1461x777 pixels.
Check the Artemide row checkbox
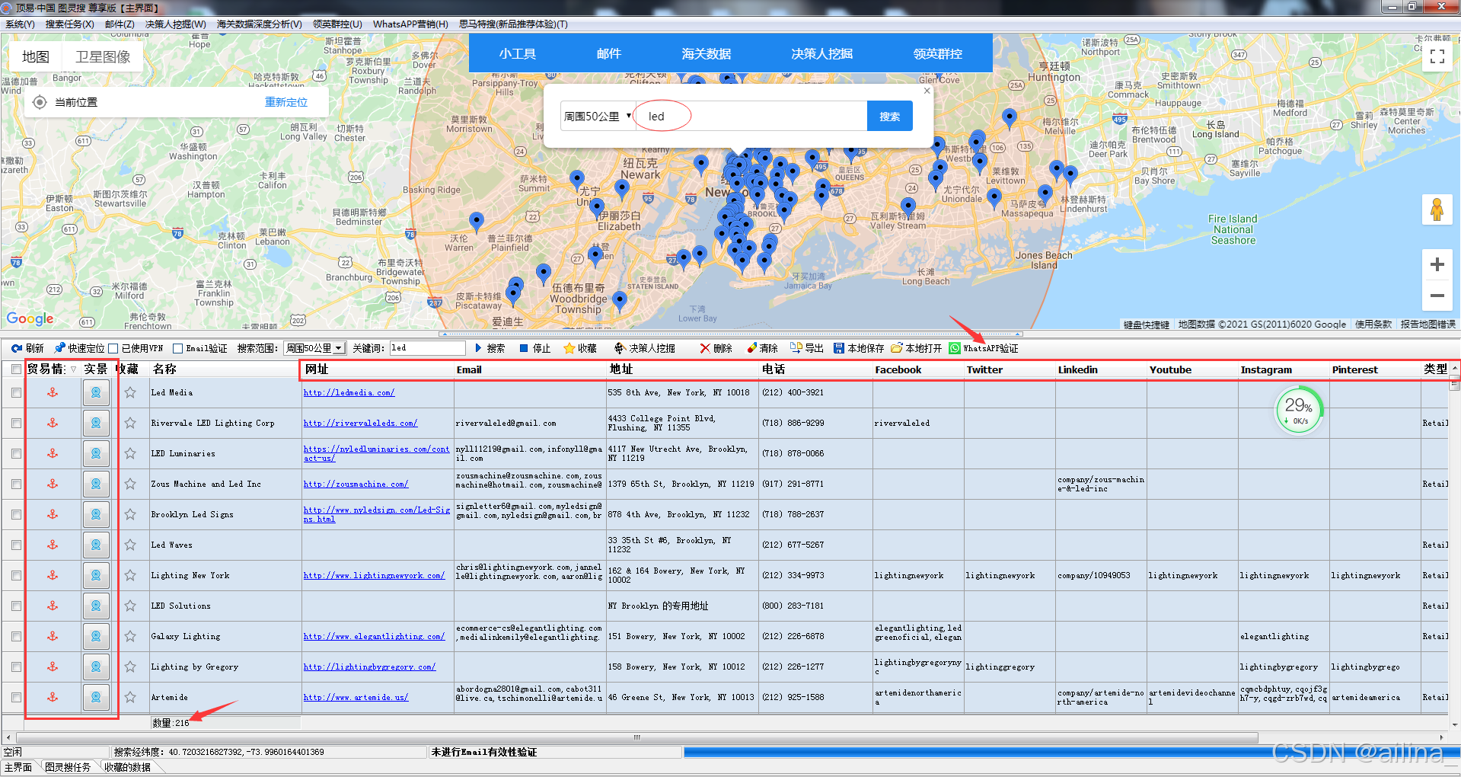16,697
